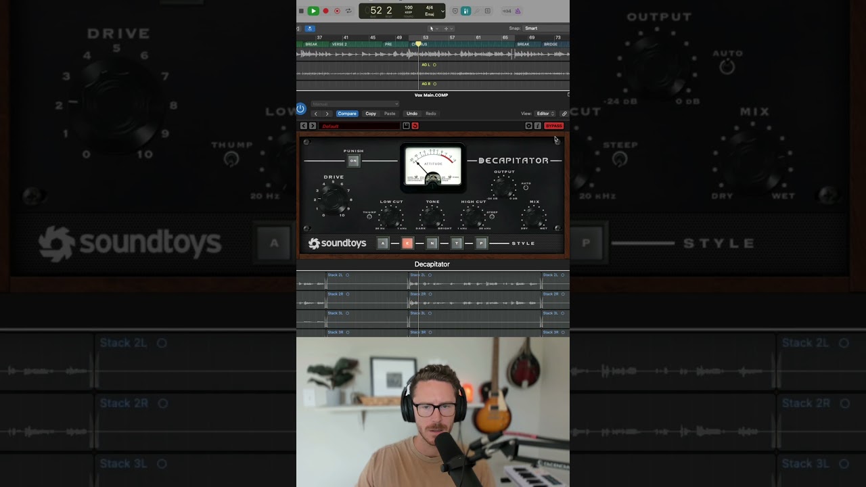Toggle the THUMP switch
Viewport: 866px width, 487px height.
(x=369, y=217)
